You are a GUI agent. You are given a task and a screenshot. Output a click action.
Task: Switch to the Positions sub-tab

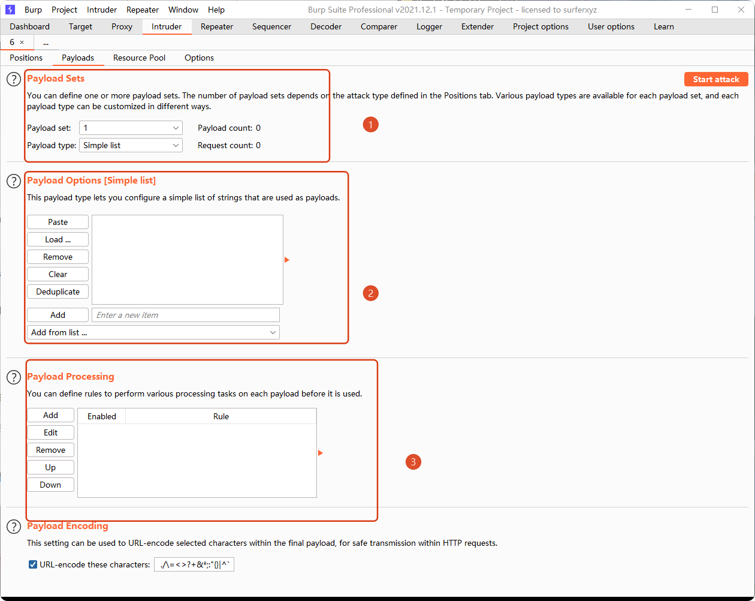(26, 58)
